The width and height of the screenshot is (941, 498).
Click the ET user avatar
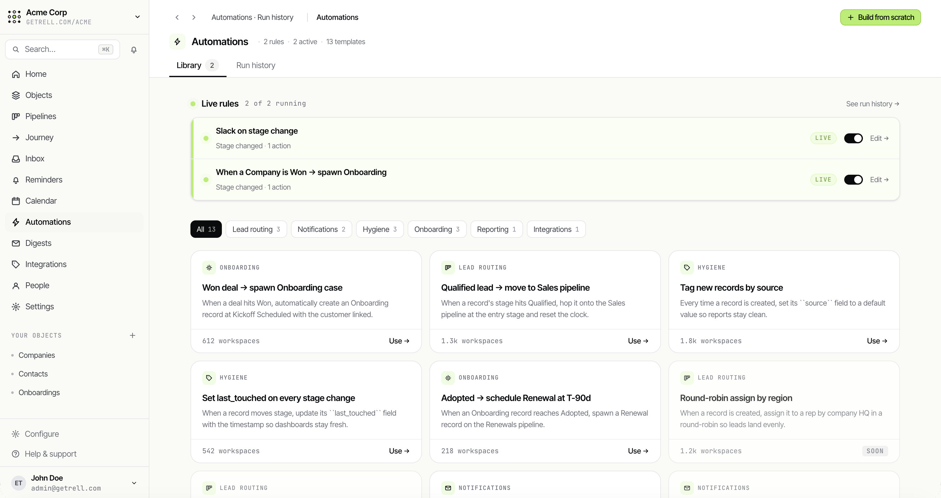[x=19, y=483]
